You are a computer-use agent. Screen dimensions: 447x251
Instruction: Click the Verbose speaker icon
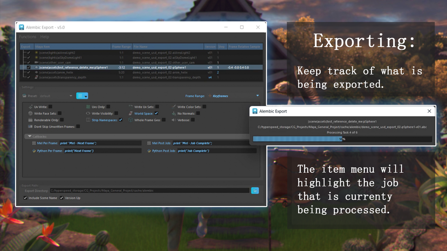[173, 120]
